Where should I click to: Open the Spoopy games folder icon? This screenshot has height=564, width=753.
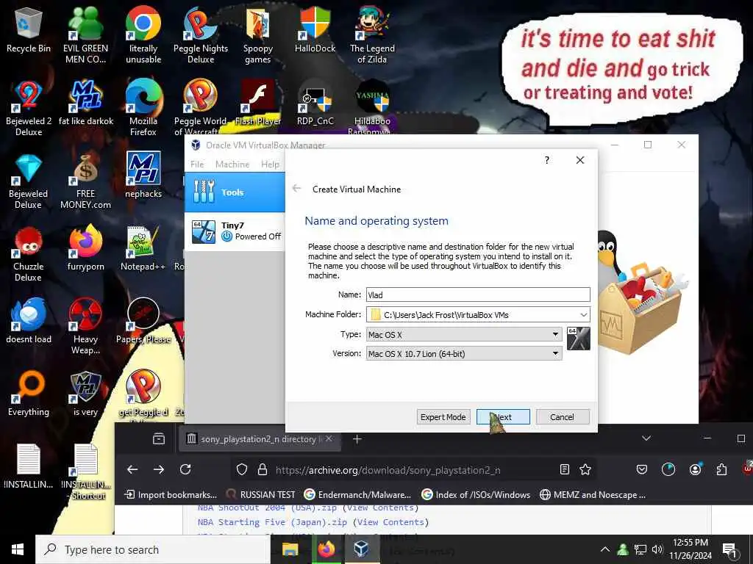coord(258,35)
